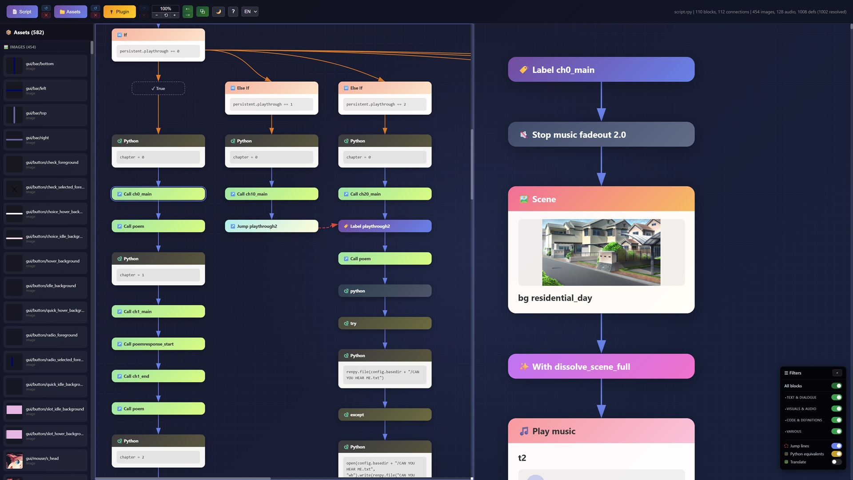
Task: Select the Call poemresponse_start node
Action: 158,344
